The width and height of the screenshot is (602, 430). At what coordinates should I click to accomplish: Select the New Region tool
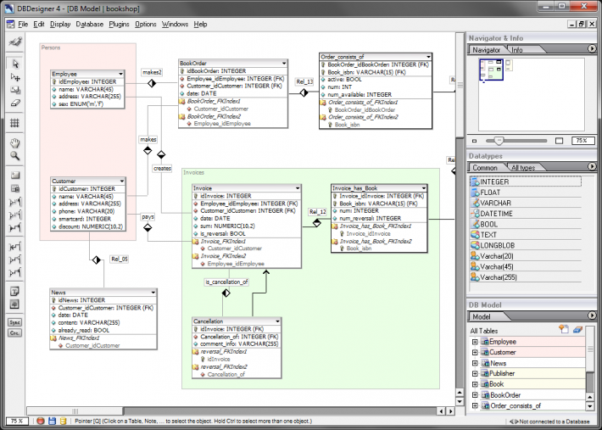coord(15,176)
